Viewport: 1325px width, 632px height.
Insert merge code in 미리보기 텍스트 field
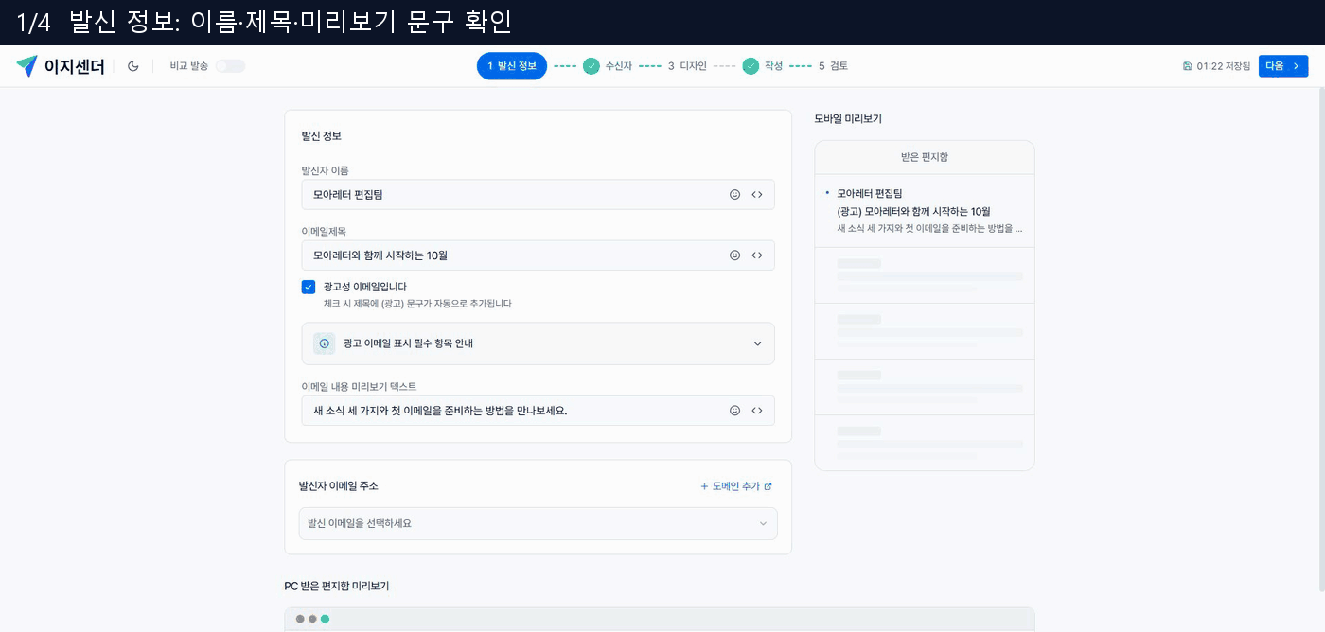click(757, 411)
